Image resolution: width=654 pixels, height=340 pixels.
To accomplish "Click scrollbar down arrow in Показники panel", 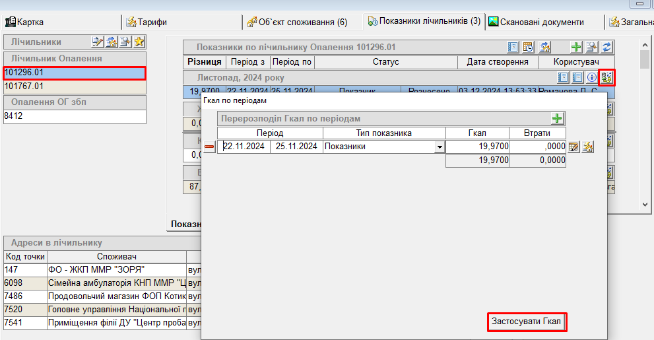I will pos(645,205).
